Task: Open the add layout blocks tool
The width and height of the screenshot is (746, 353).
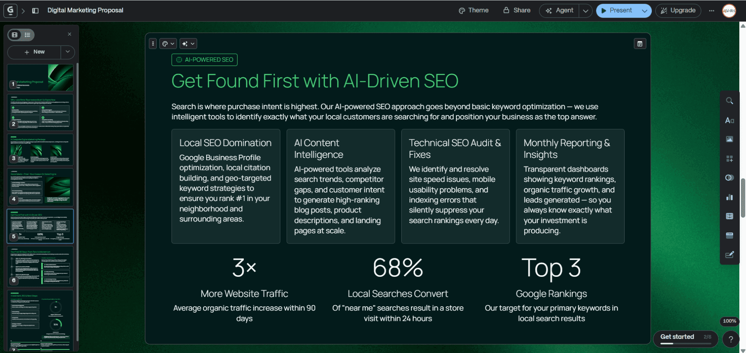Action: [730, 159]
